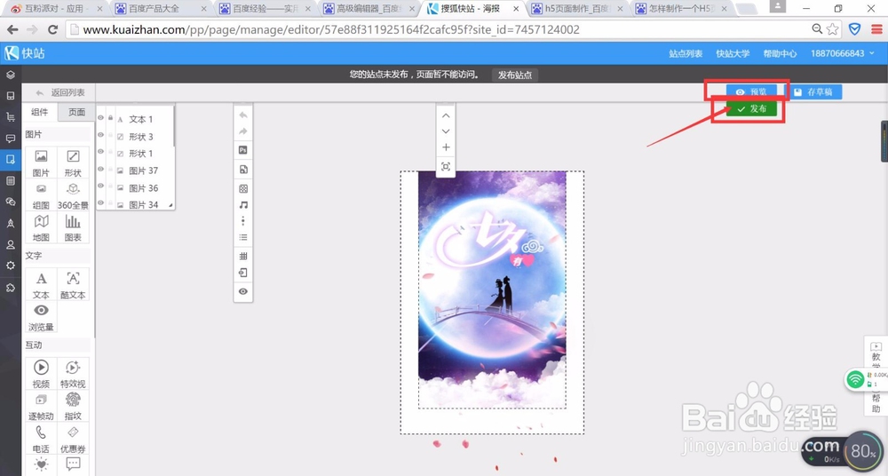This screenshot has height=476, width=888.
Task: Hide the 图片 34 layer
Action: click(101, 202)
